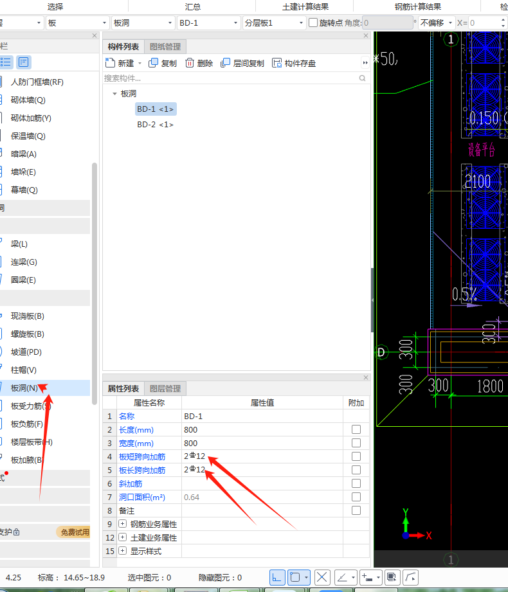The width and height of the screenshot is (508, 592).
Task: Click the 名称 value cell BD-1
Action: (262, 416)
